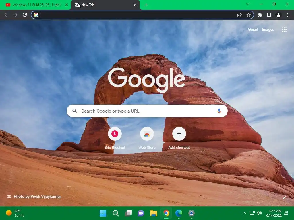Open the clock showing 3:47 AM 6/14/2022
This screenshot has height=220, width=294.
pyautogui.click(x=274, y=213)
